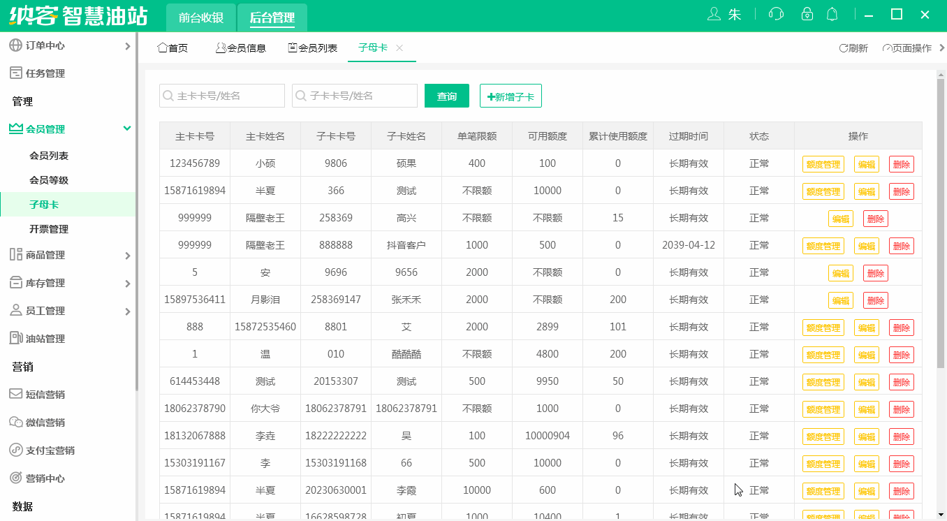Viewport: 947px width, 521px height.
Task: Collapse the 会员管理 section
Action: (x=127, y=129)
